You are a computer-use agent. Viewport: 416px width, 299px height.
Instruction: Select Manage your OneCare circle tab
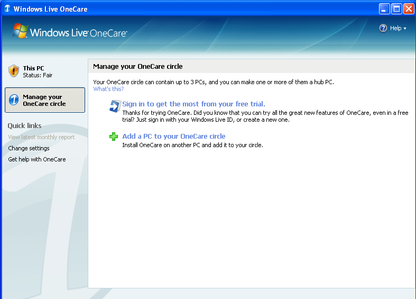[x=45, y=100]
